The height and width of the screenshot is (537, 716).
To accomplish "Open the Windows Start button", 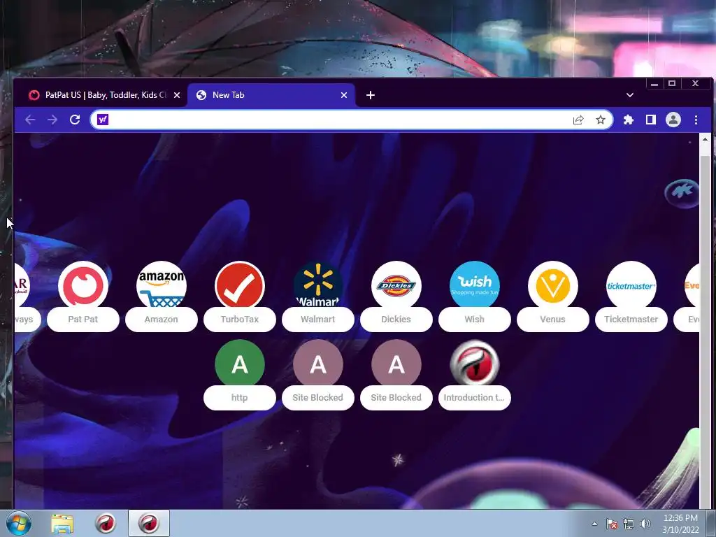I will click(x=19, y=523).
